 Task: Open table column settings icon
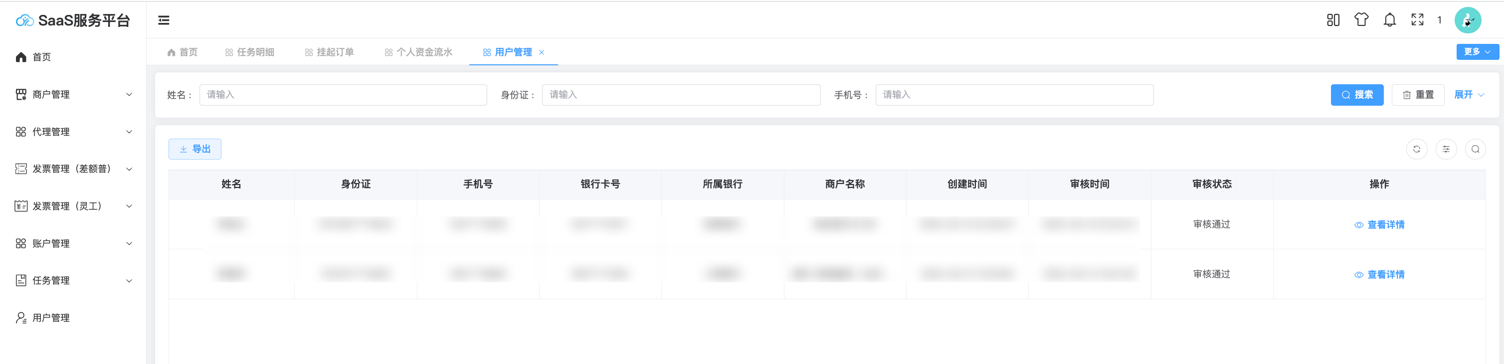click(x=1446, y=149)
